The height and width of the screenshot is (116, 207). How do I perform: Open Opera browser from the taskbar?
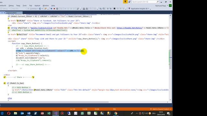click(x=9, y=113)
